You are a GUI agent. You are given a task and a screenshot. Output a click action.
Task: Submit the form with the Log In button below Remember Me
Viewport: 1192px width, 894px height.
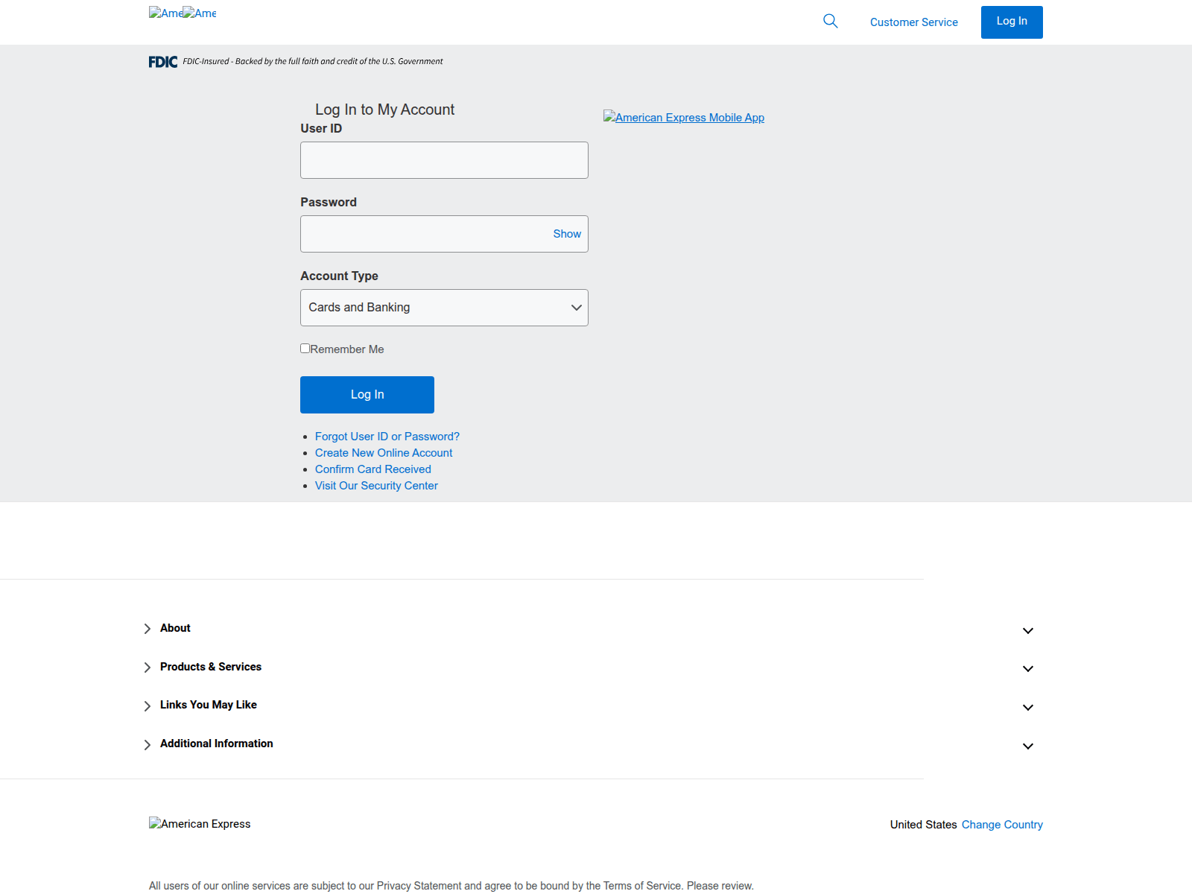tap(367, 395)
